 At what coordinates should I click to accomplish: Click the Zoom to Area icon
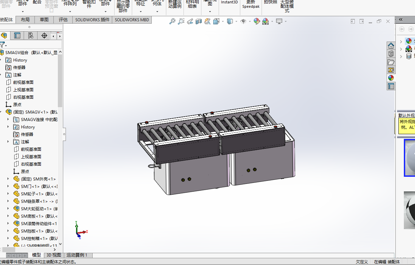tap(181, 21)
